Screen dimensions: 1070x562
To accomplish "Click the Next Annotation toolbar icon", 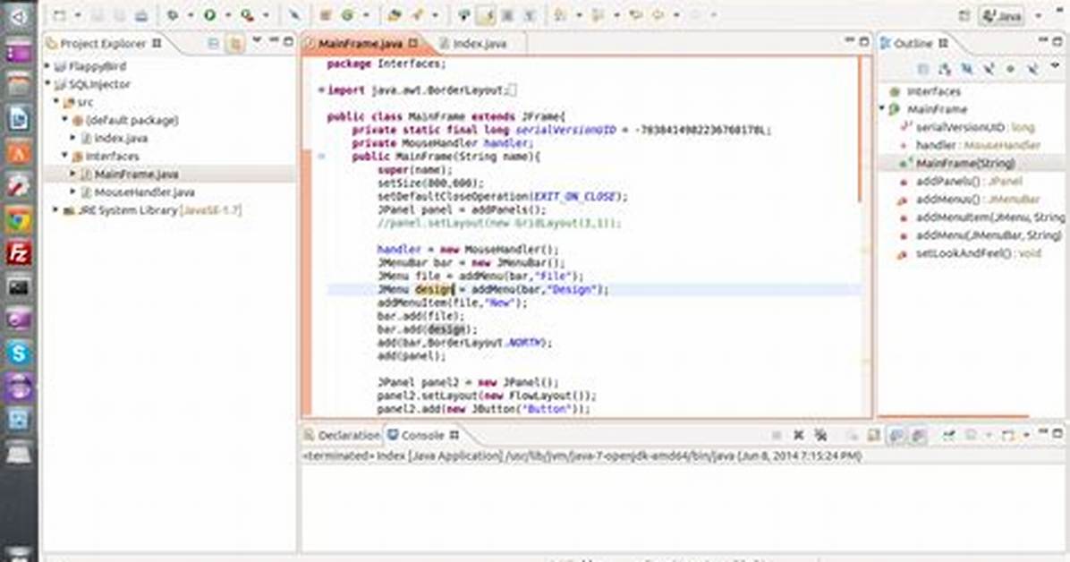I will coord(561,15).
